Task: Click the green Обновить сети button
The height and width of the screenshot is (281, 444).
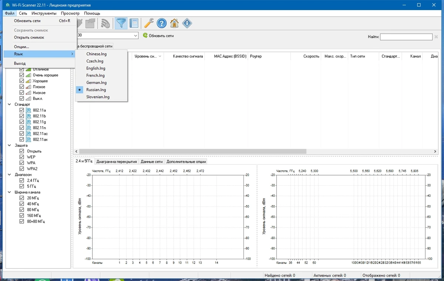Action: (158, 36)
